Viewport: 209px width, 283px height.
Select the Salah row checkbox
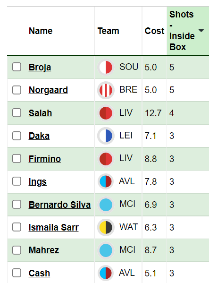point(17,113)
